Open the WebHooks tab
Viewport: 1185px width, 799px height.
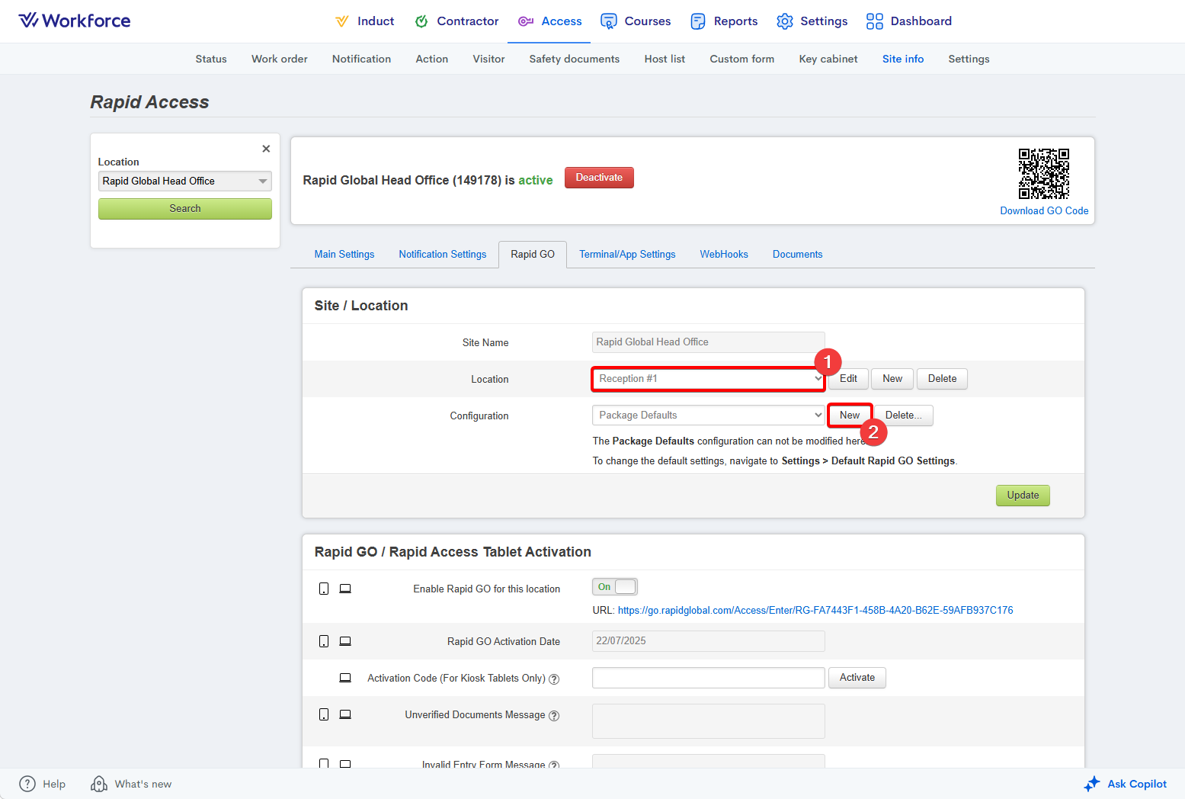coord(724,254)
